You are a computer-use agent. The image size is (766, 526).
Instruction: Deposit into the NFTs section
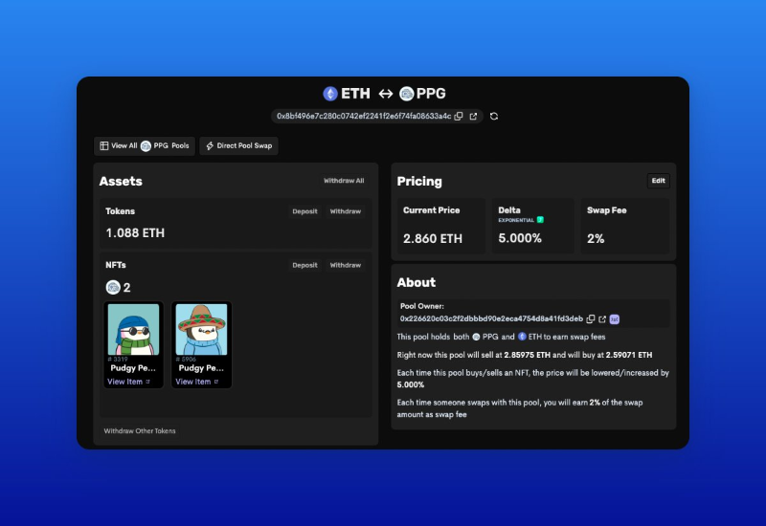[x=304, y=265]
